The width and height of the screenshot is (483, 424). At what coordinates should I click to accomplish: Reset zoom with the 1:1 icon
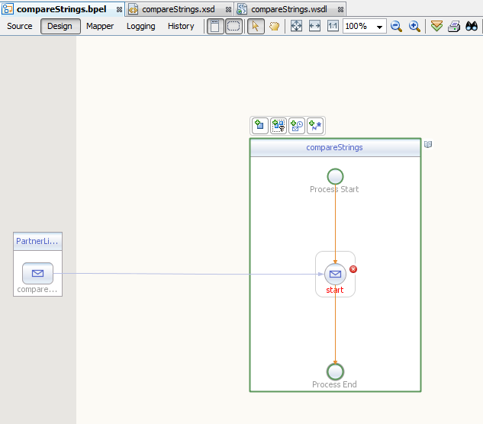(333, 26)
